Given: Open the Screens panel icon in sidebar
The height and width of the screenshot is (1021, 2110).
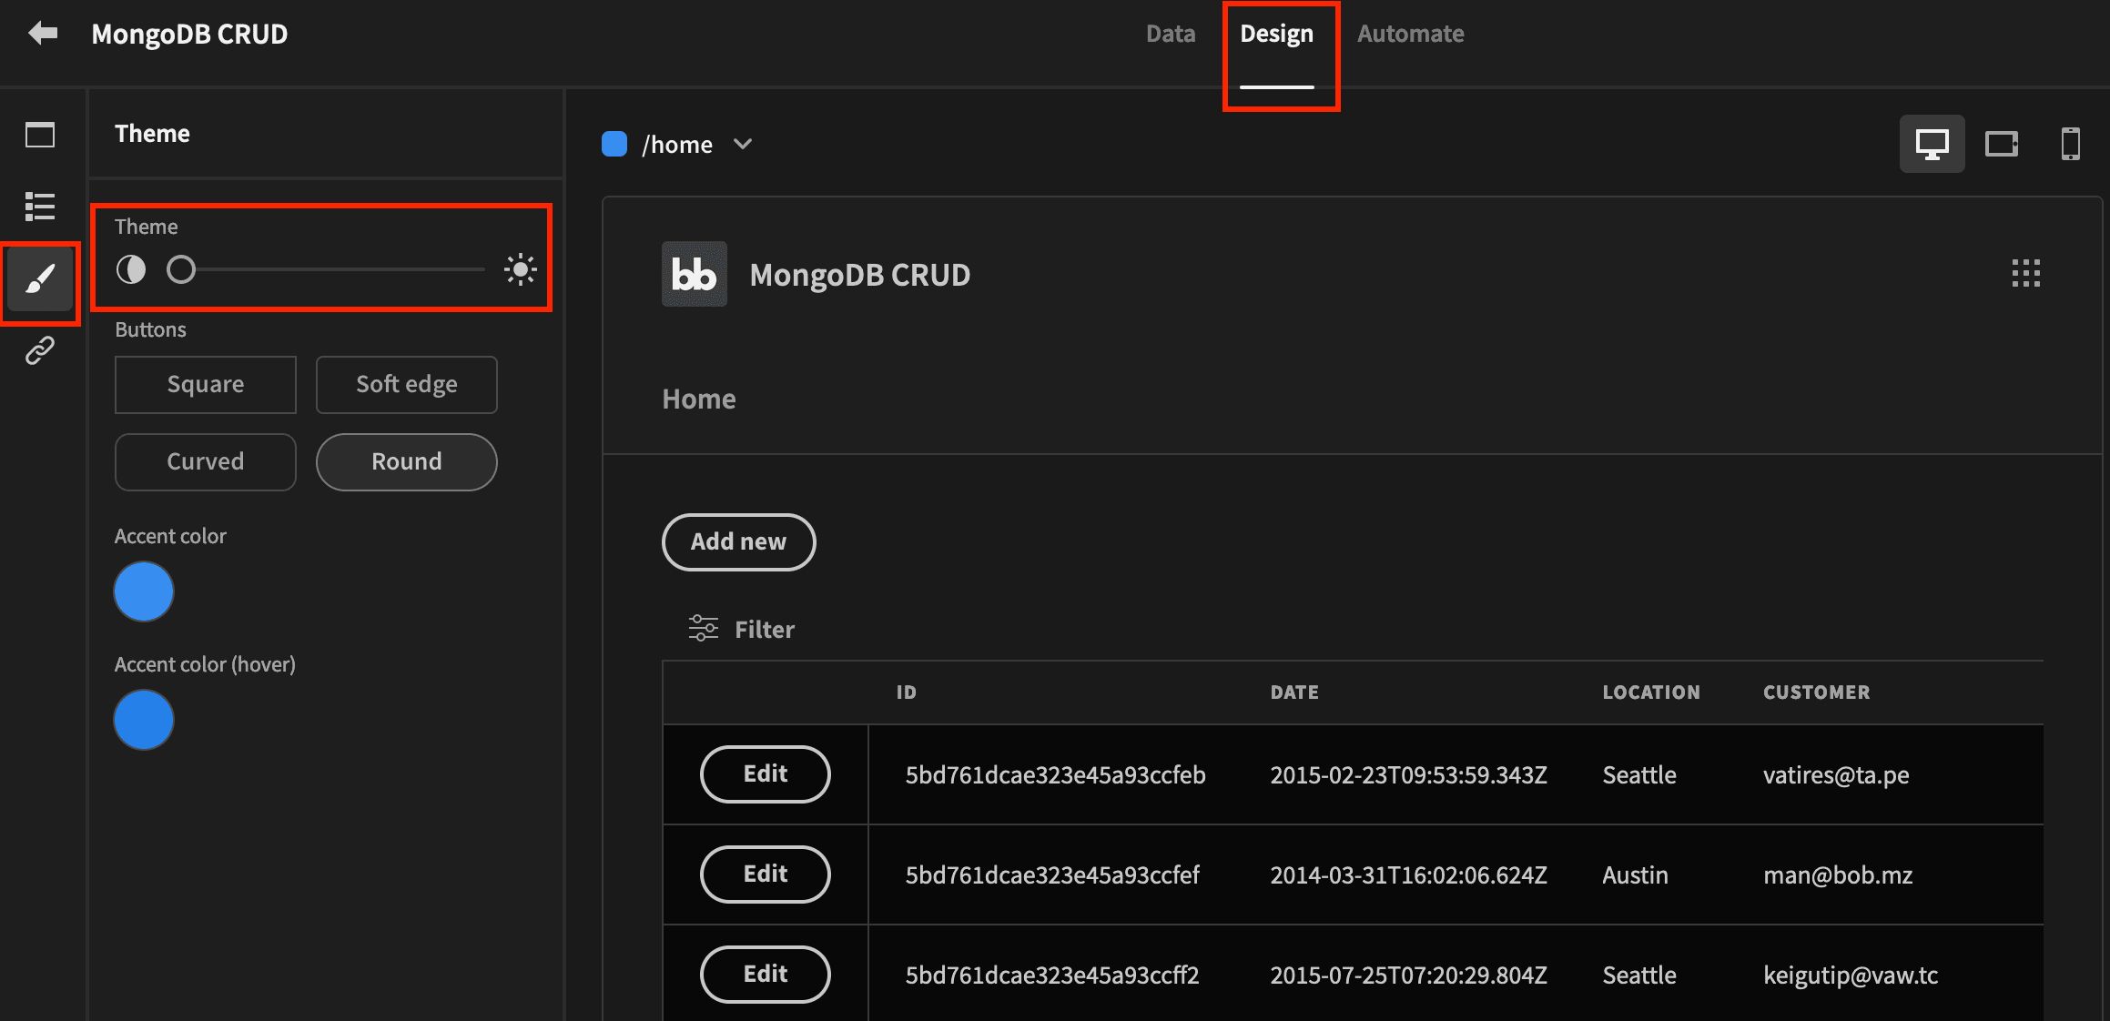Looking at the screenshot, I should point(40,135).
